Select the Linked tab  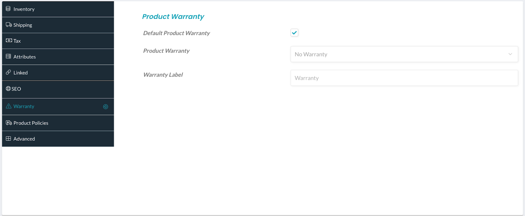point(58,73)
